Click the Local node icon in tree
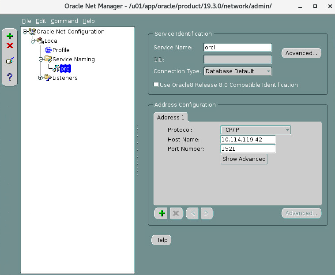 coord(40,40)
